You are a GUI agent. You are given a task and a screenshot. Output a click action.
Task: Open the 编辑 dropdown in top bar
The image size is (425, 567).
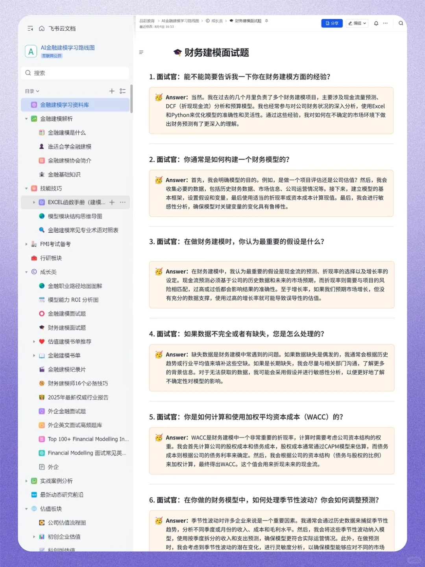(x=357, y=23)
